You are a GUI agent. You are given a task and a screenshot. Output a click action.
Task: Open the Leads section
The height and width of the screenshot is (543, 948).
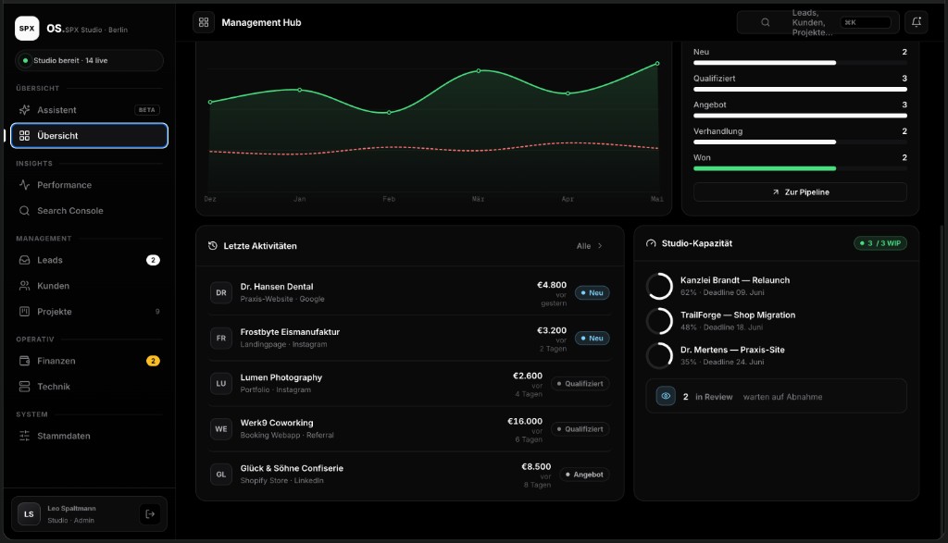click(x=89, y=260)
